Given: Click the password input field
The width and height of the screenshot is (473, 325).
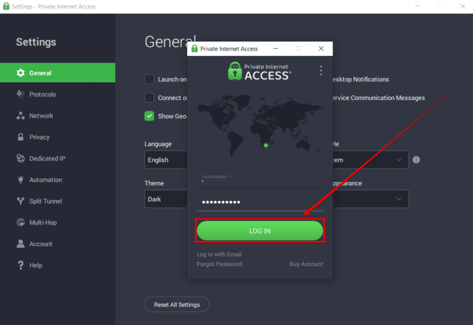Looking at the screenshot, I should (259, 203).
